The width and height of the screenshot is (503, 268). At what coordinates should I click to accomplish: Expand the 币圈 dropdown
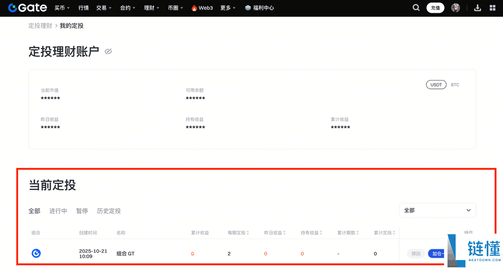[175, 8]
